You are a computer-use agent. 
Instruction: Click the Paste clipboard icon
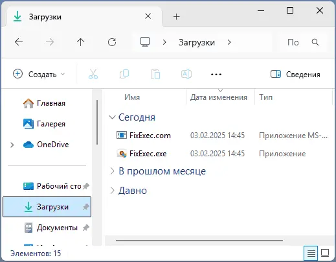(x=155, y=74)
